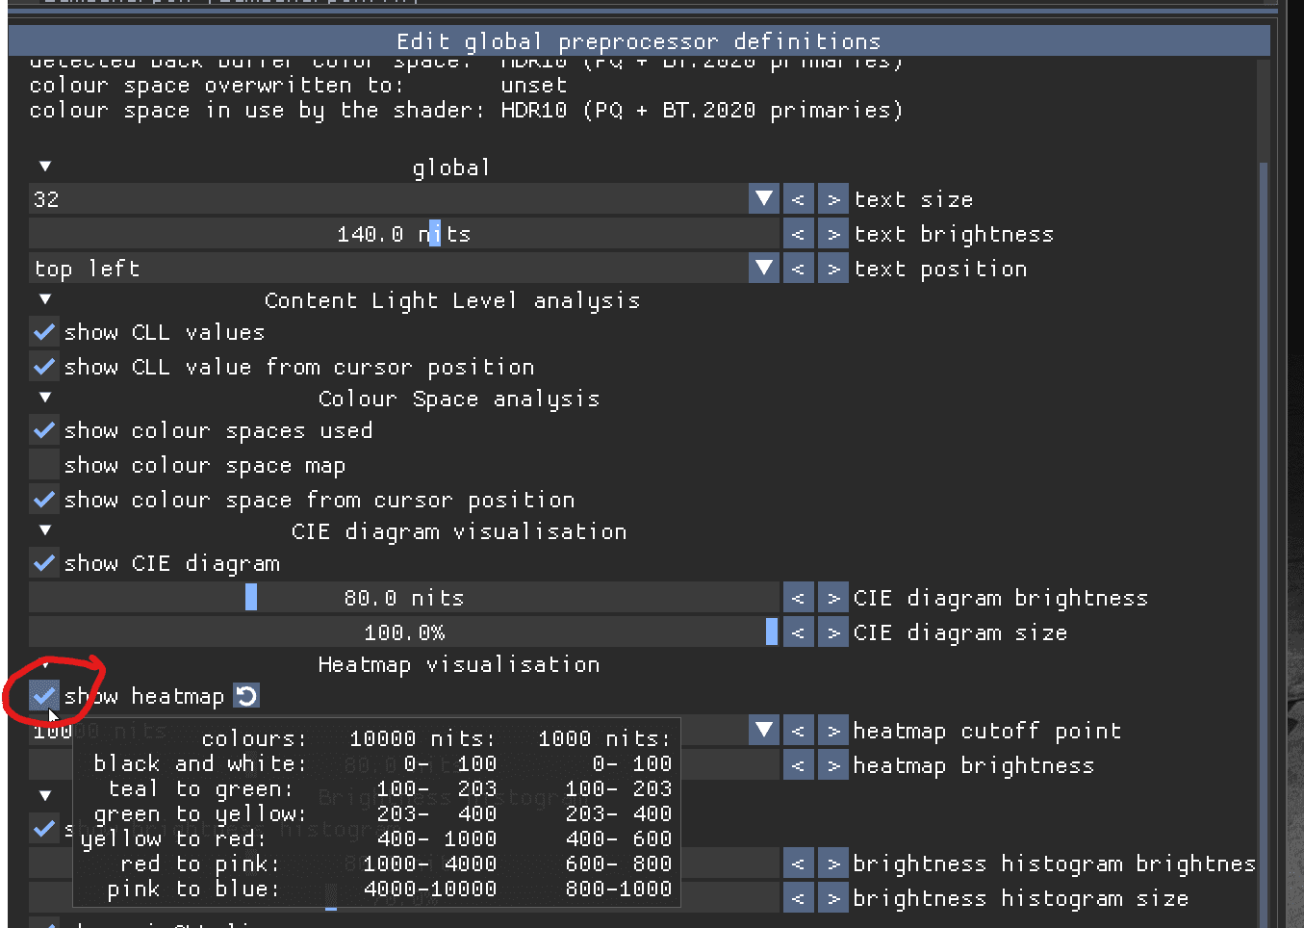Image resolution: width=1304 pixels, height=928 pixels.
Task: Increase CIE diagram brightness with right arrow
Action: 833,598
